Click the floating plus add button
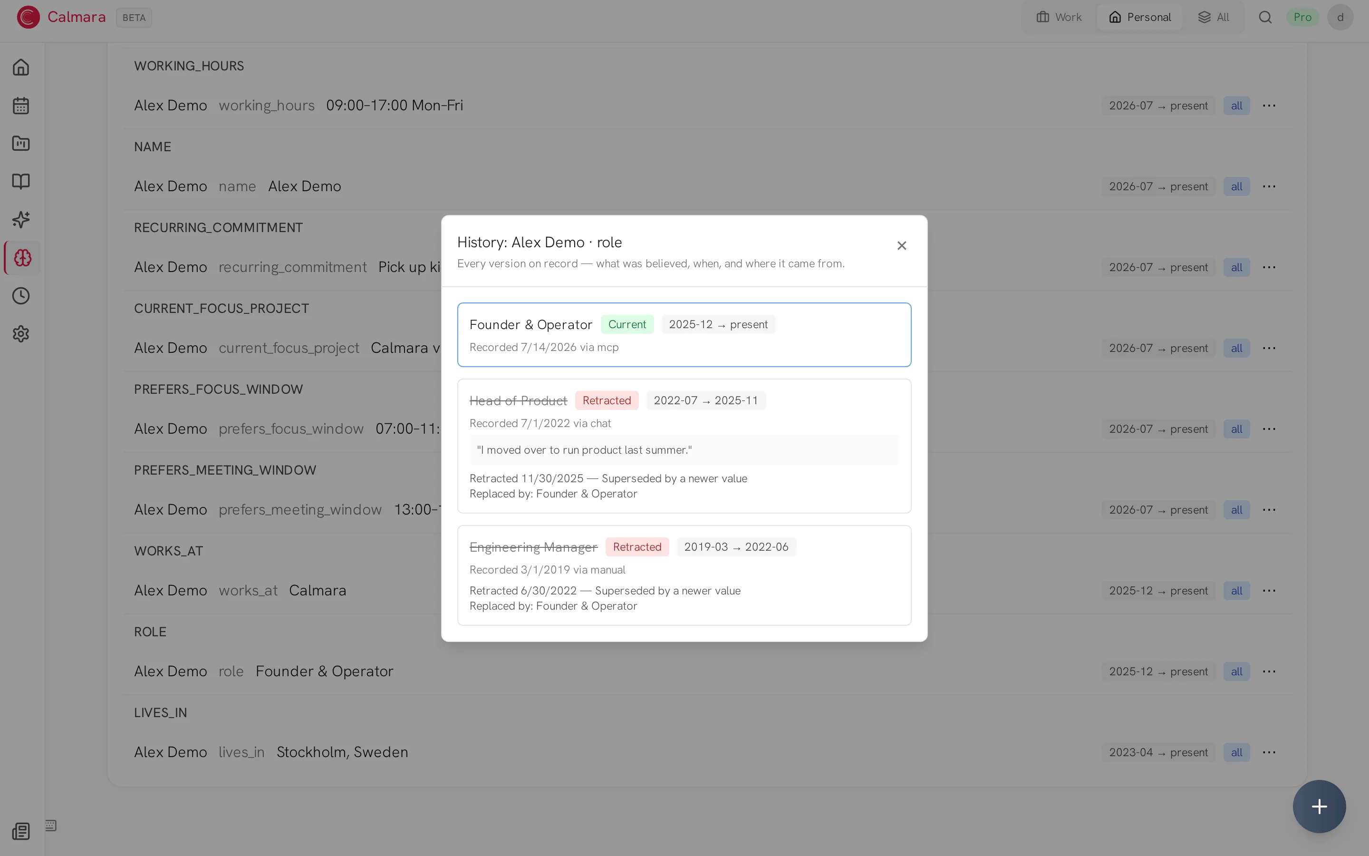 [1319, 806]
